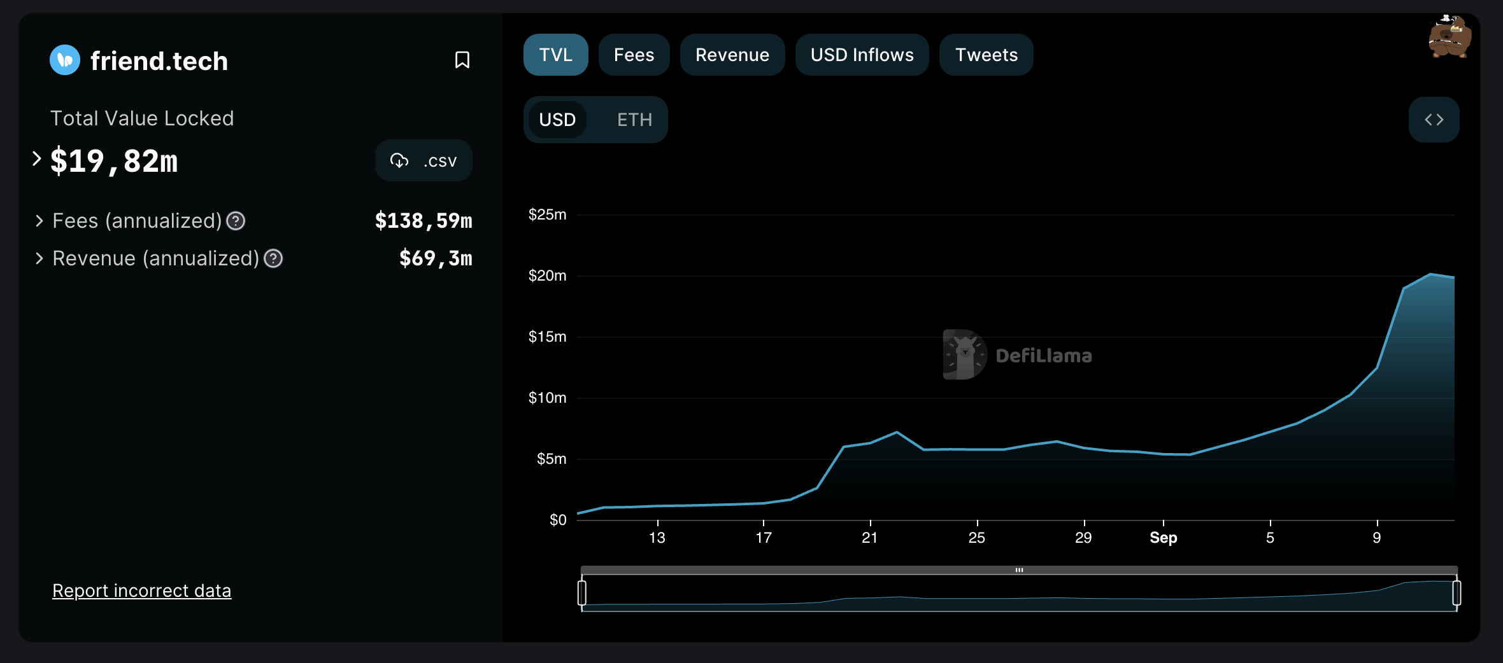Switch chart denomination to ETH

click(634, 120)
